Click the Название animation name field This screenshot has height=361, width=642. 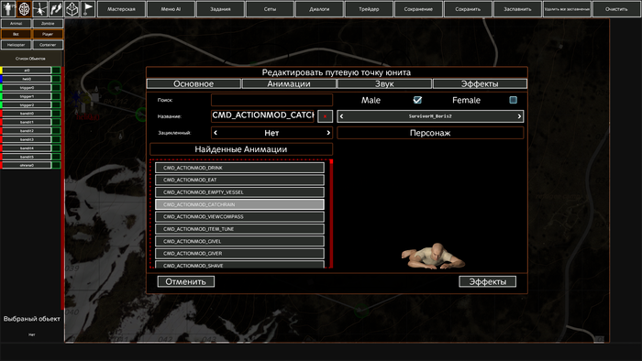point(263,116)
